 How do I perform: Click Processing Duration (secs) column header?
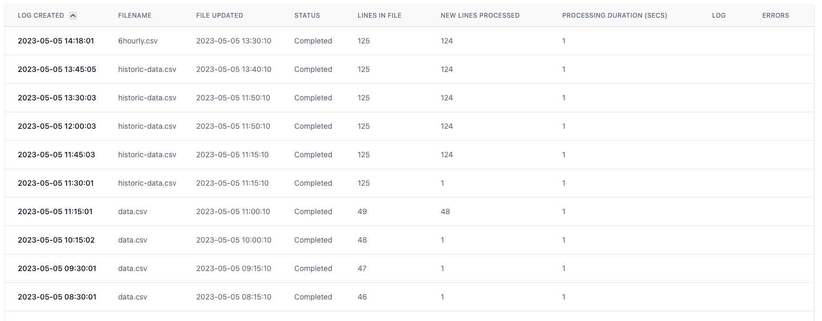(614, 16)
